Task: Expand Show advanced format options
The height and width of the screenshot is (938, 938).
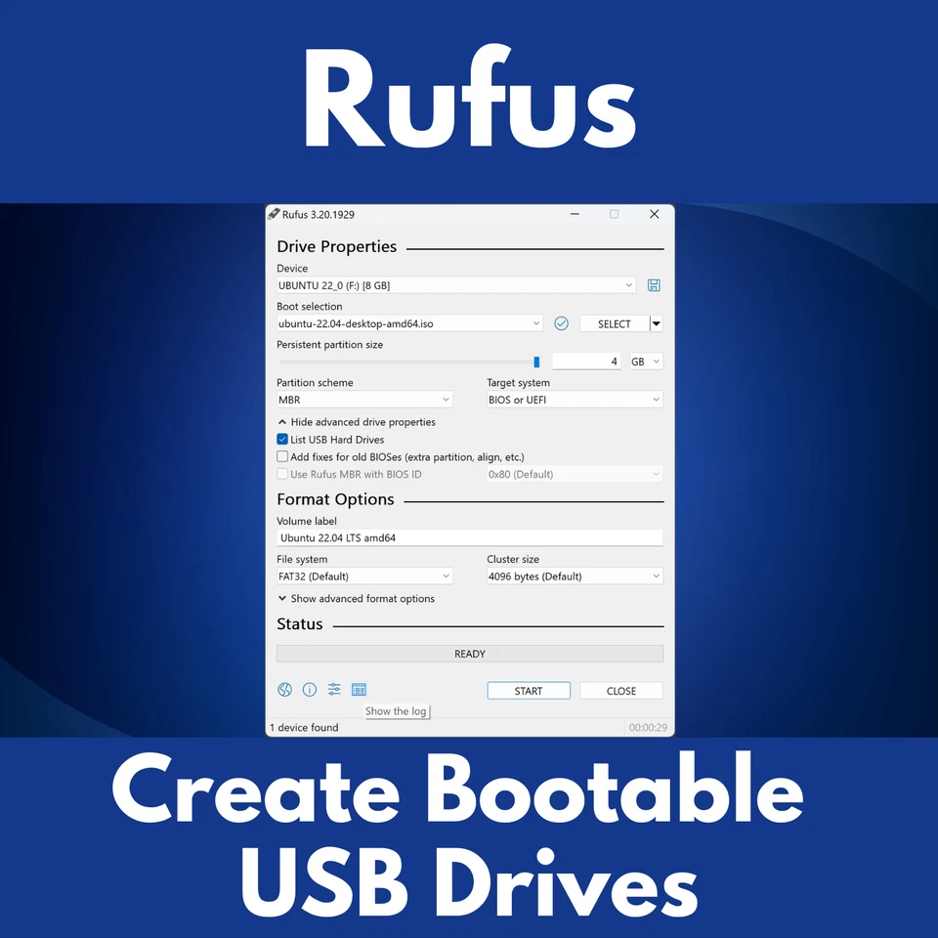Action: pos(357,598)
